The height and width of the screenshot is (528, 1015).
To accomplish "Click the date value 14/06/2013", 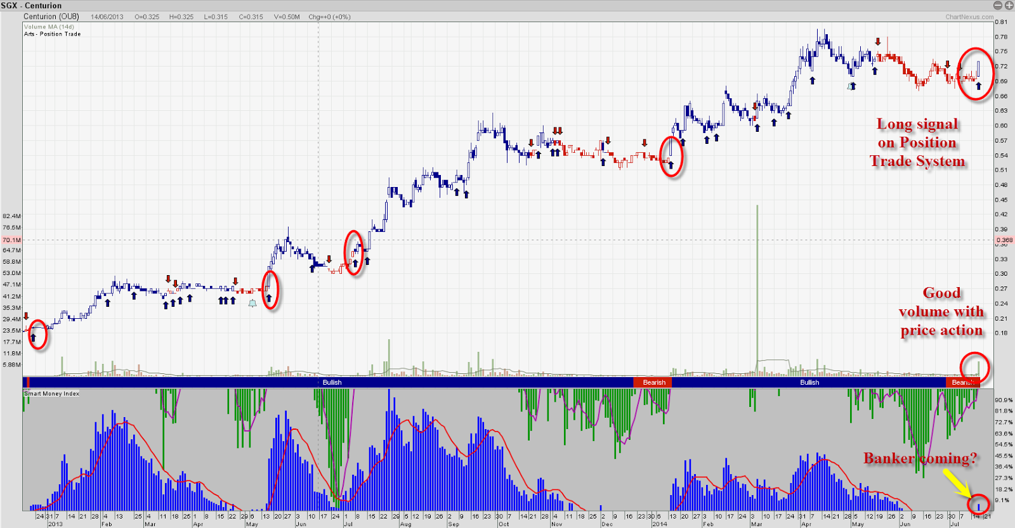I will point(107,17).
